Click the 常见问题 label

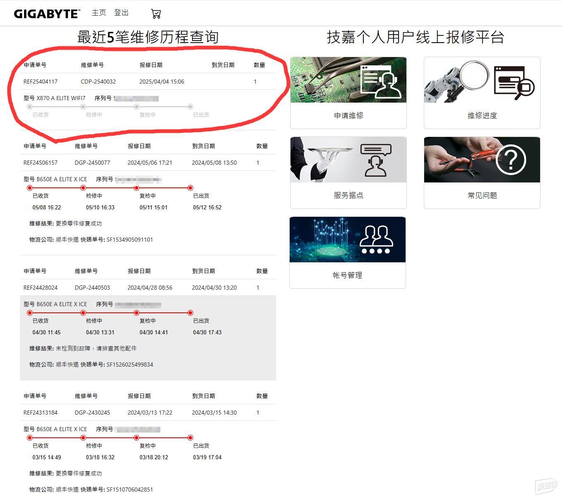pyautogui.click(x=482, y=195)
